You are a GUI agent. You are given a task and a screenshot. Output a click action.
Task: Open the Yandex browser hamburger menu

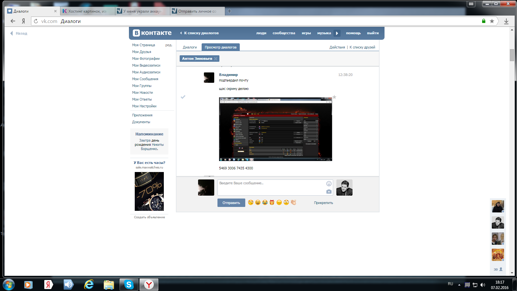(x=471, y=4)
